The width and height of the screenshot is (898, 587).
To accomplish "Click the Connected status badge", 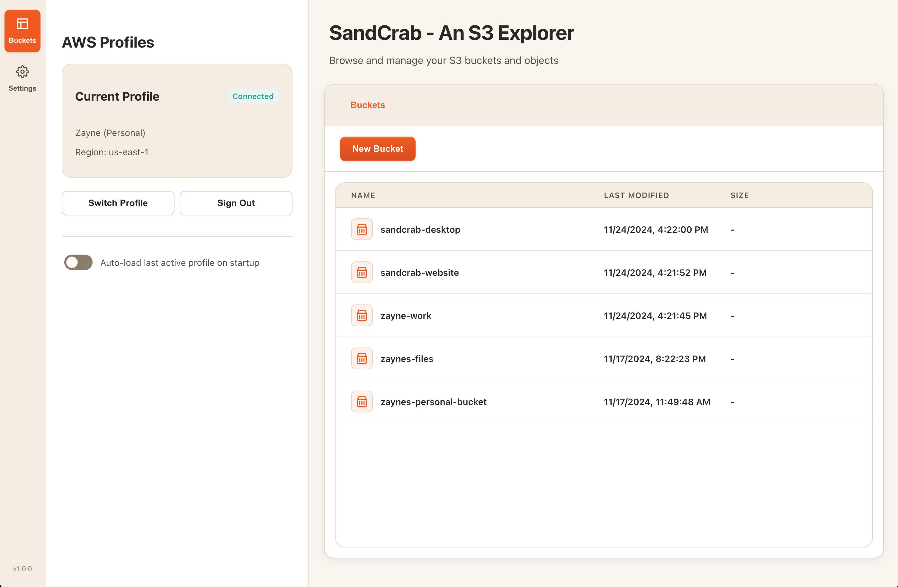I will pyautogui.click(x=253, y=96).
